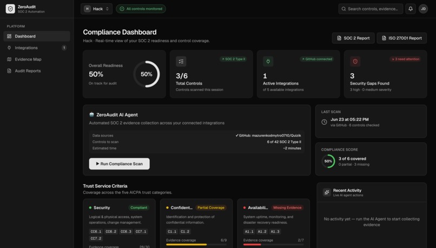Open the ISO 27001 Report
This screenshot has width=436, height=248.
pyautogui.click(x=401, y=38)
